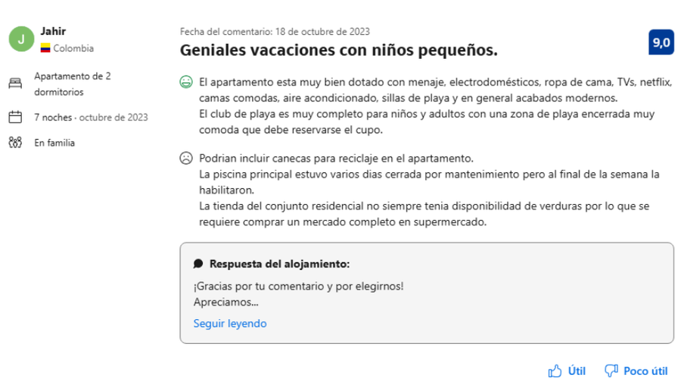Click the review title about vacaciones
Viewport: 681px width, 378px height.
pos(339,51)
